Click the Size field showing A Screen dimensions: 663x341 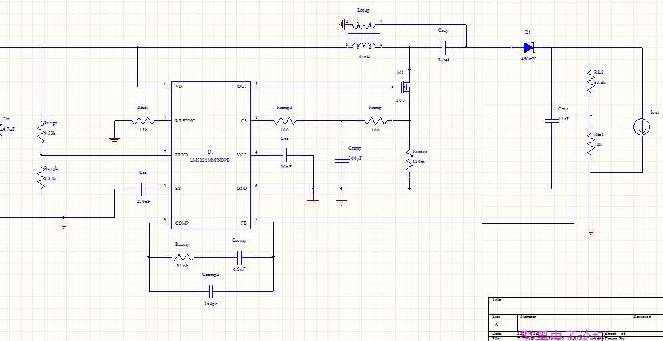tap(503, 322)
